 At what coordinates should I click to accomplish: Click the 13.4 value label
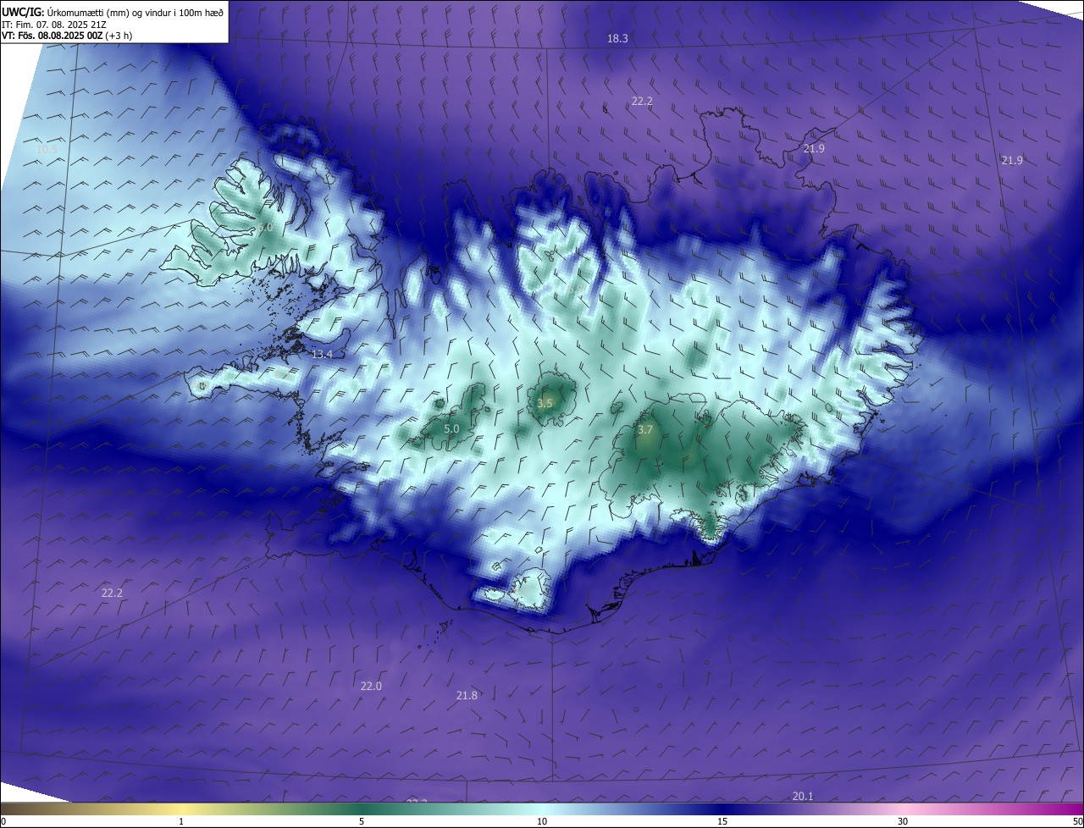[322, 354]
